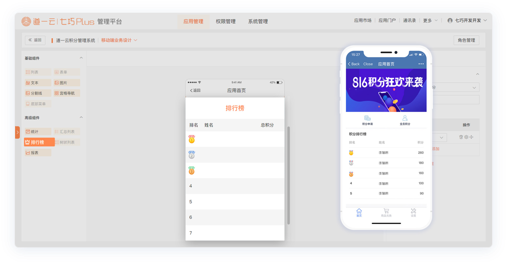Open the 移动端业务设计 dropdown

tap(119, 41)
